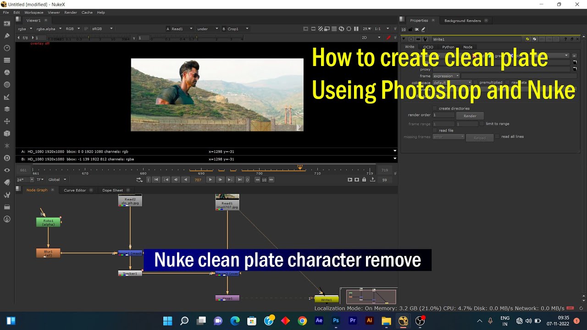Launch After Effects from the taskbar
Screen dimensions: 587x330
(319, 321)
